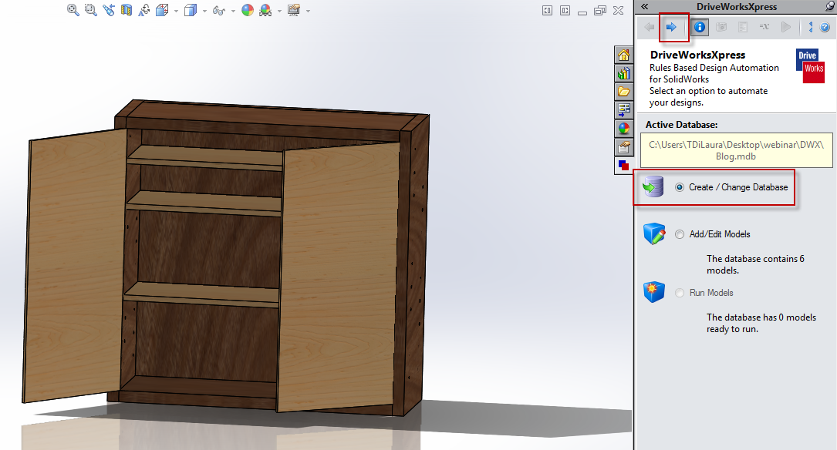Click the DriveWorks logo
This screenshot has width=837, height=450.
pos(810,65)
